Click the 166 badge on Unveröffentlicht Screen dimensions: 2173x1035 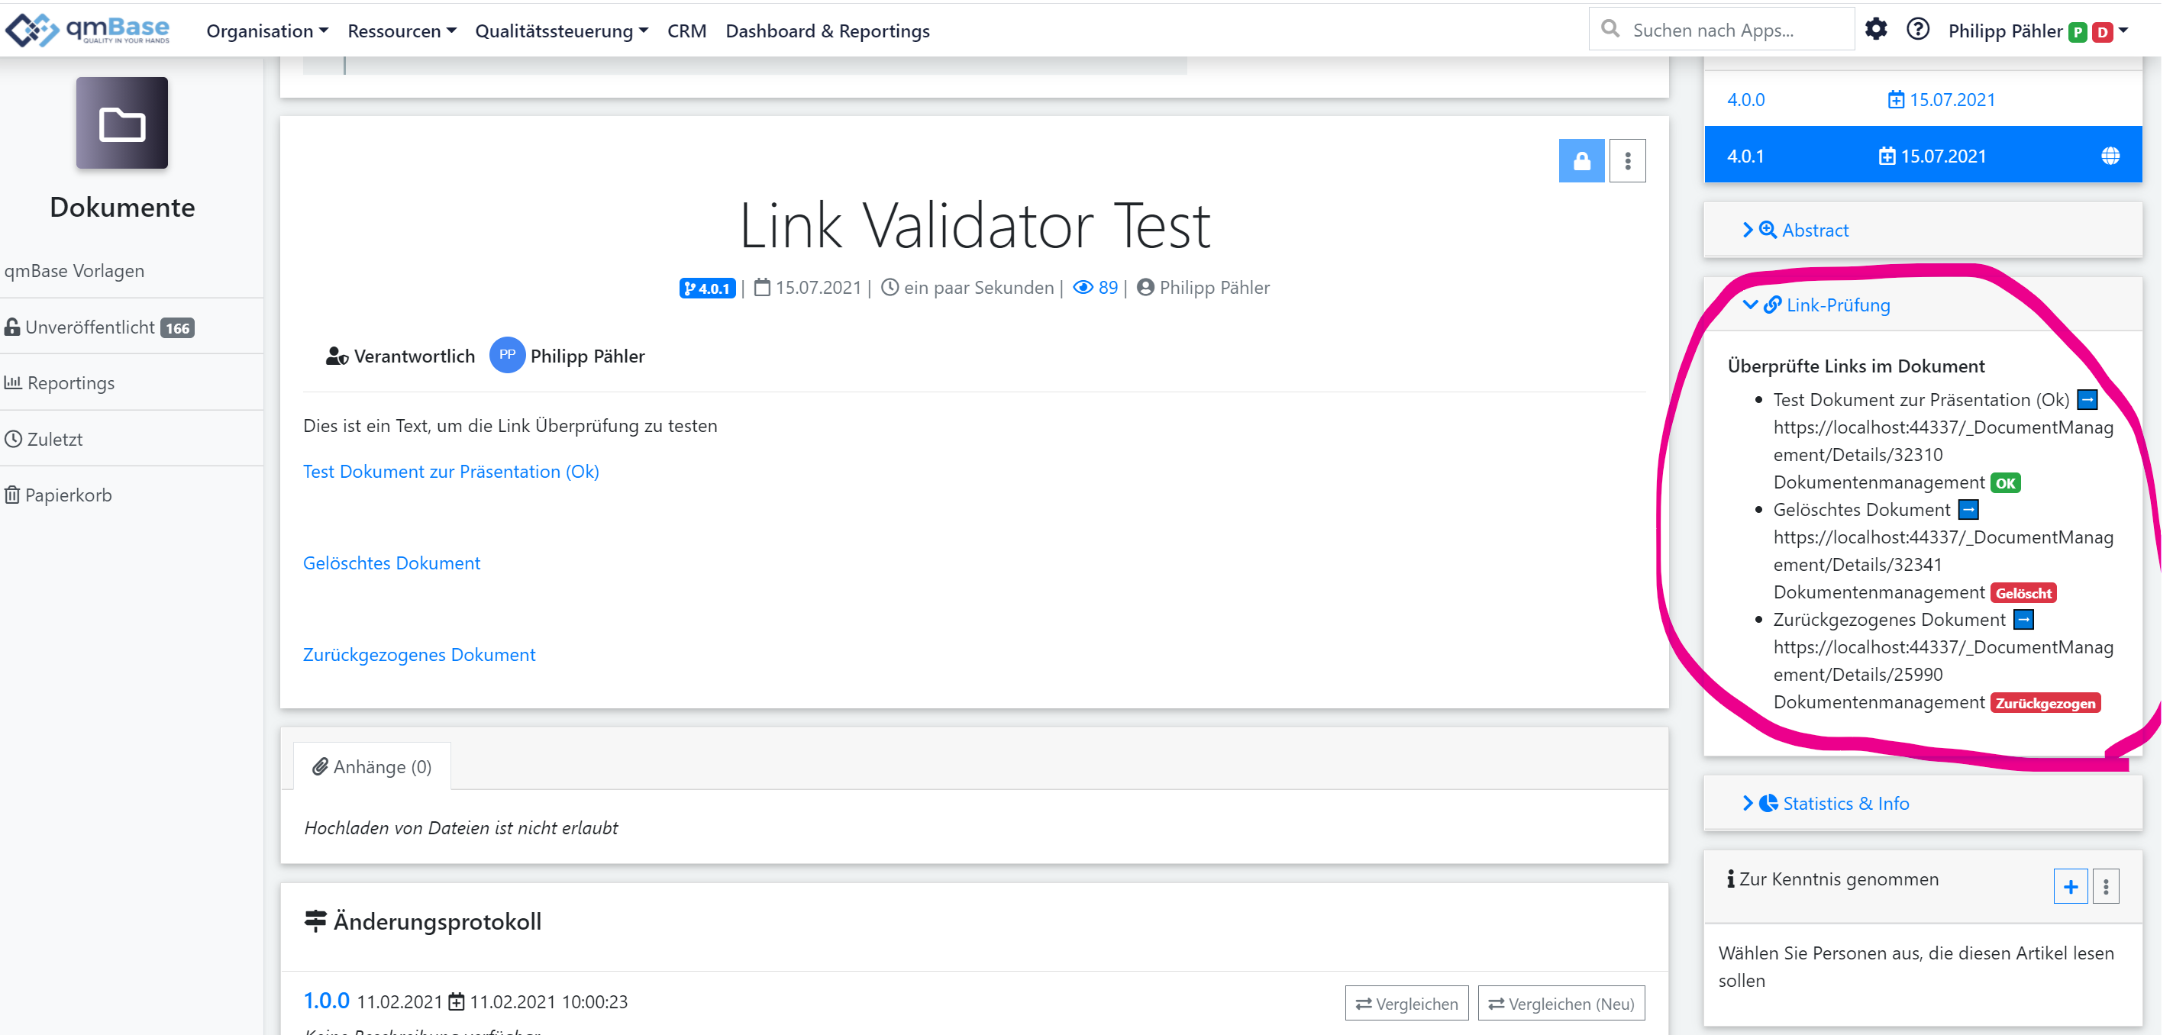pos(177,328)
